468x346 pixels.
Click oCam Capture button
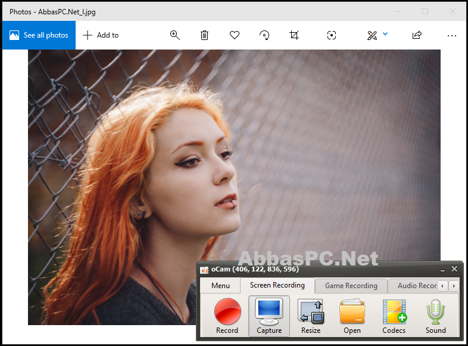(269, 316)
